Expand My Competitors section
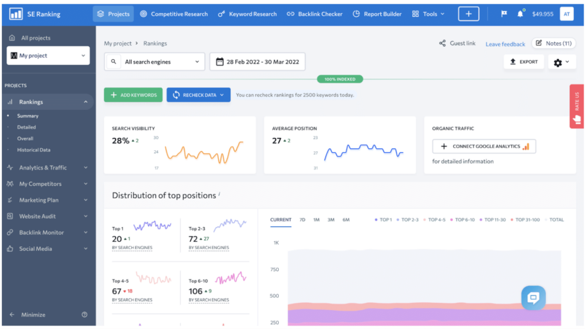 86,184
